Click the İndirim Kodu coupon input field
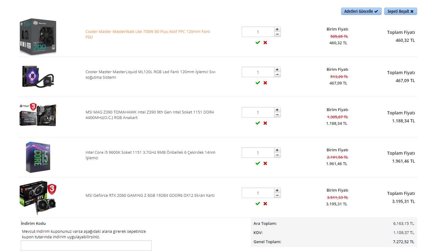 coord(86,246)
